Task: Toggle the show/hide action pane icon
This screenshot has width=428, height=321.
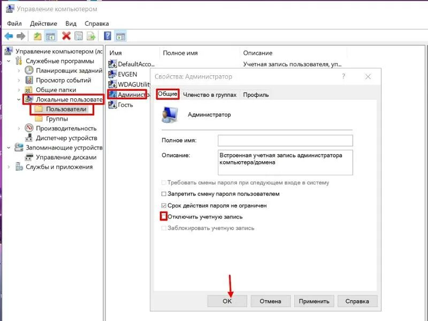Action: 120,36
